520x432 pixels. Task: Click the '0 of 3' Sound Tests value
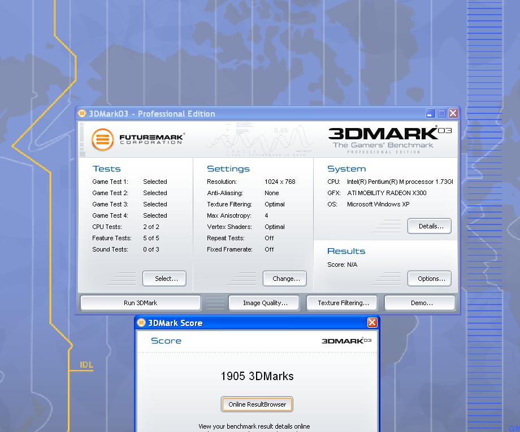click(x=151, y=249)
